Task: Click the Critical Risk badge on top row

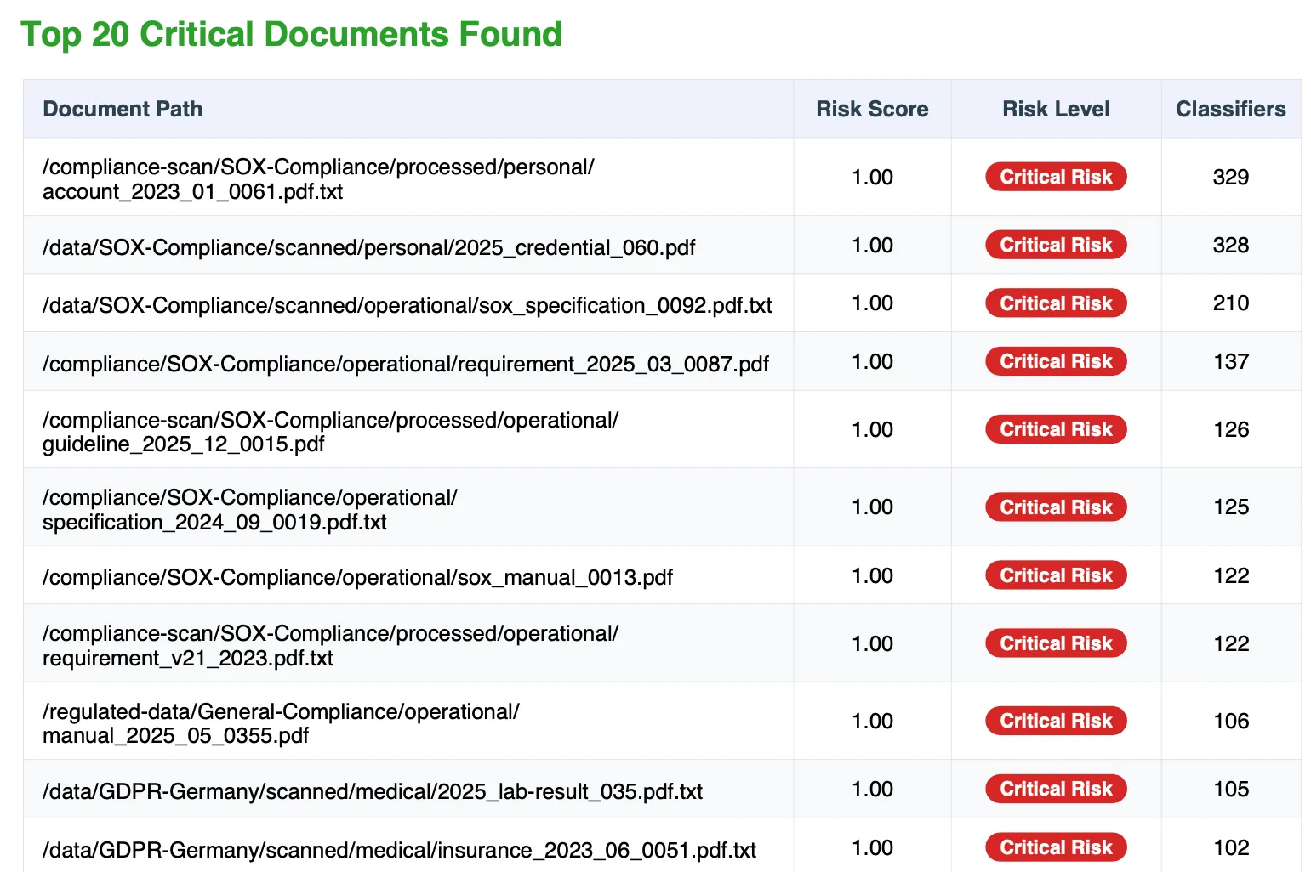Action: coord(1055,177)
